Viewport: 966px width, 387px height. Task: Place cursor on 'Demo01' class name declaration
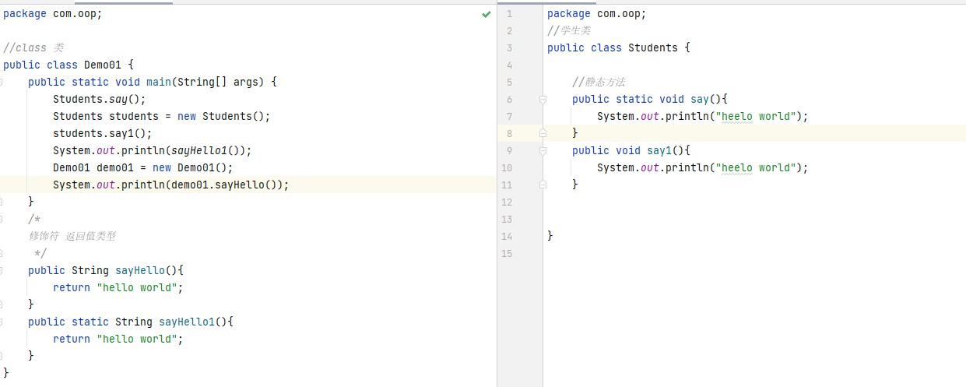103,65
